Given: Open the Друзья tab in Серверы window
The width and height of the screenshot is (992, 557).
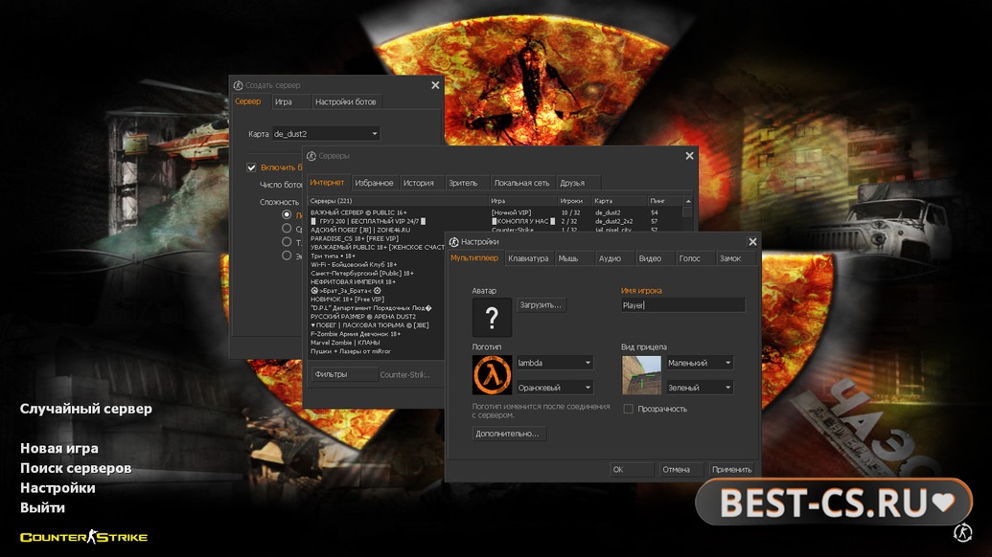Looking at the screenshot, I should point(578,183).
